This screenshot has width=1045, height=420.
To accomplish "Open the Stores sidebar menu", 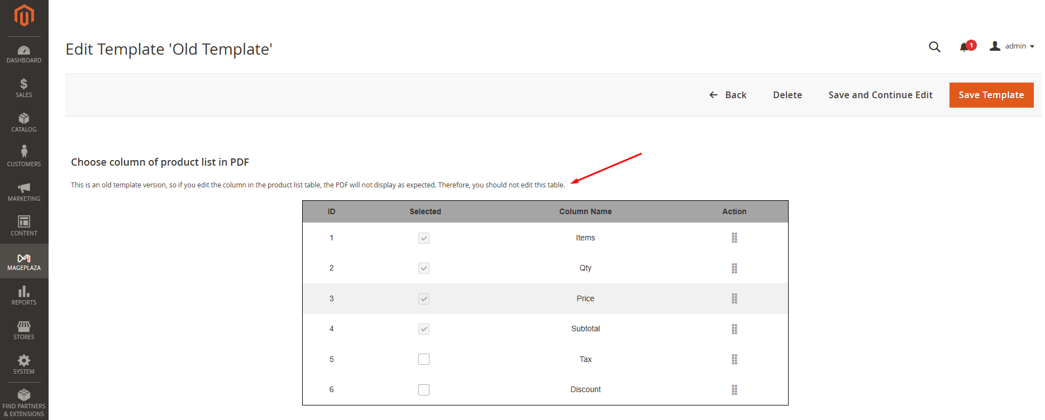I will 24,330.
